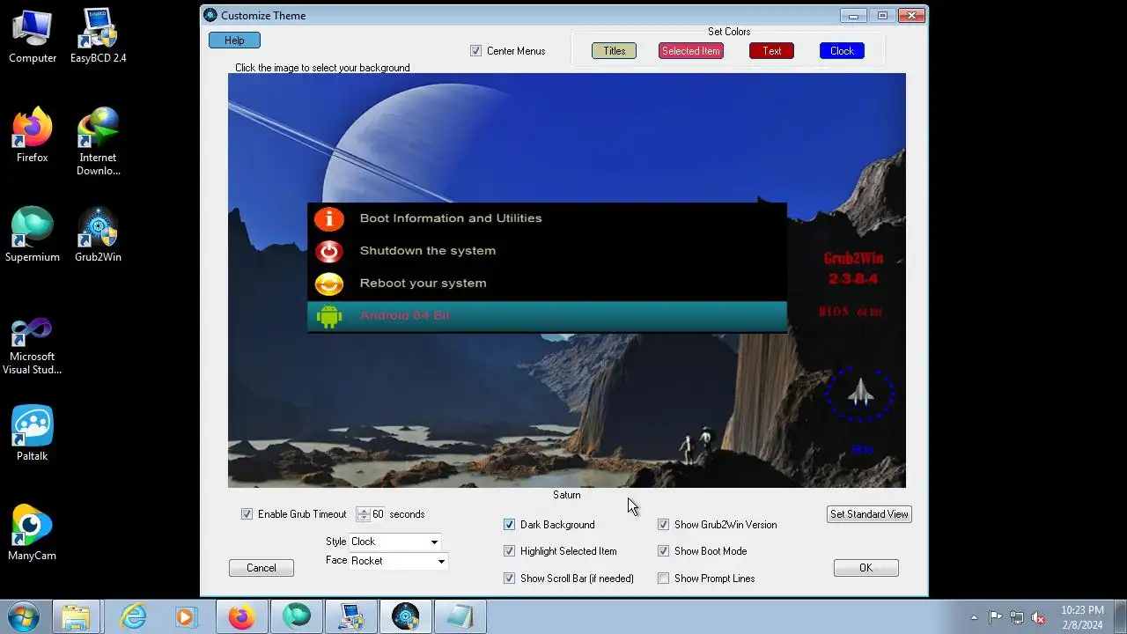Click the OK button
Image resolution: width=1127 pixels, height=634 pixels.
(x=866, y=568)
